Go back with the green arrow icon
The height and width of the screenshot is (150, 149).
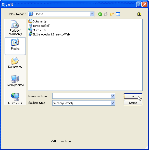(x=100, y=14)
